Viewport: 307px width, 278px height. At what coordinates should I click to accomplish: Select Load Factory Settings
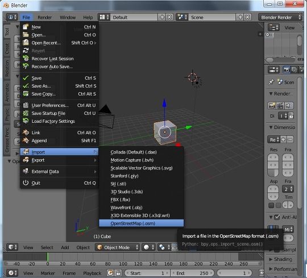(x=59, y=121)
